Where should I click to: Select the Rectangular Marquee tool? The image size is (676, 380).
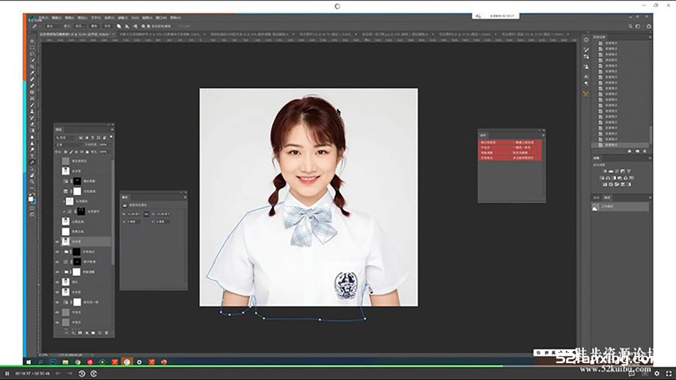pos(32,47)
